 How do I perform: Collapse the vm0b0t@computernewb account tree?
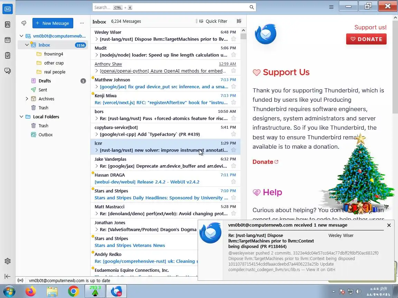[21, 36]
